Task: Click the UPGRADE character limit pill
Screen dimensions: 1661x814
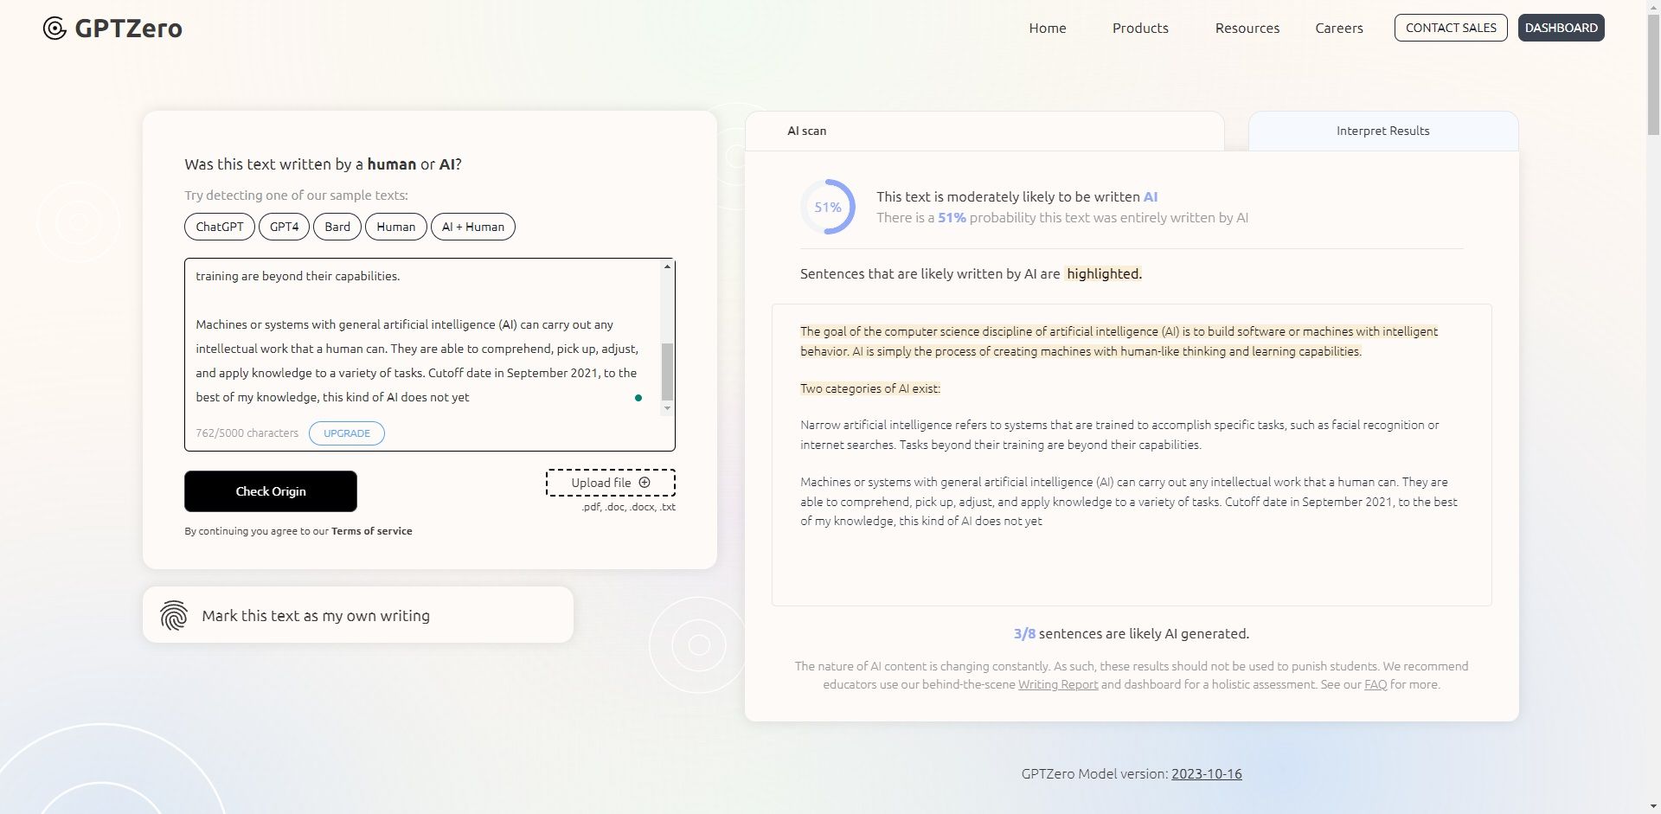Action: pos(346,433)
